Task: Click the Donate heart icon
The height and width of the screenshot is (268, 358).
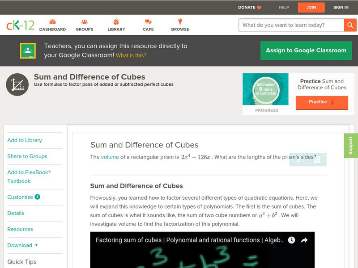Action: [259, 8]
